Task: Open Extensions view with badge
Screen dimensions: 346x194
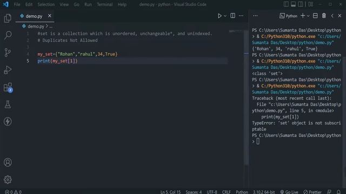Action: click(8, 87)
